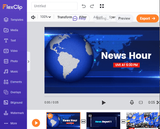Click the Preview button
Screen dimensions: 160x129
(x=124, y=19)
